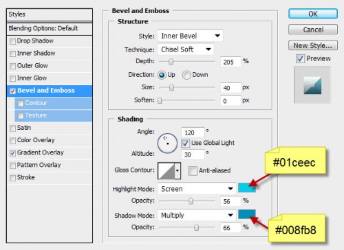Click the Shadow Opacity field showing 66

(x=230, y=228)
